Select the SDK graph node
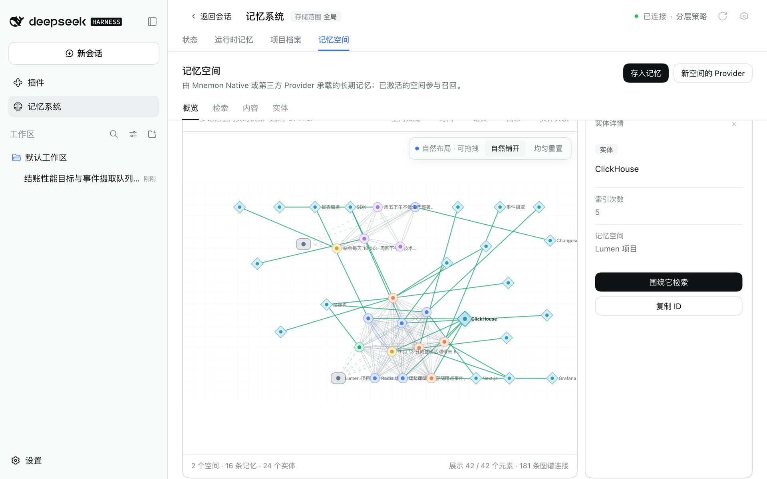The width and height of the screenshot is (767, 479). coord(350,207)
